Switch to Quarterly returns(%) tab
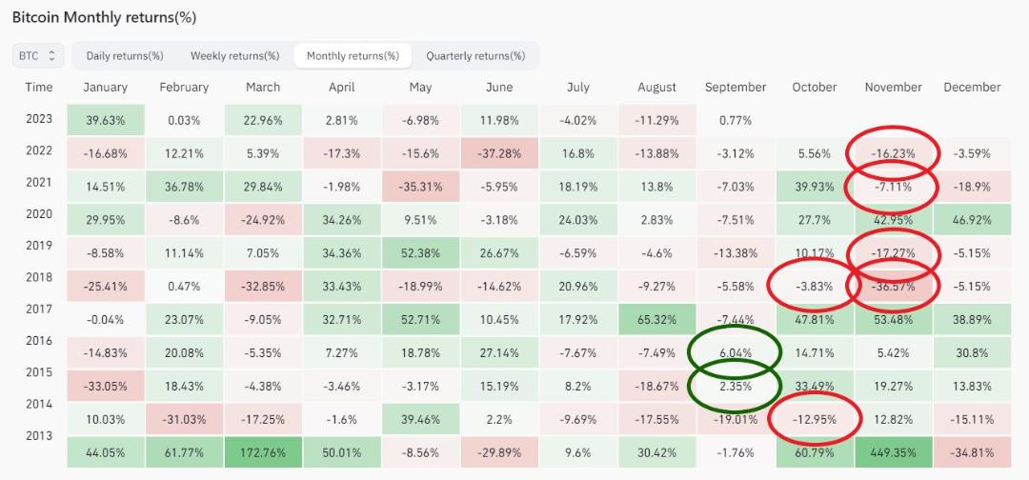The image size is (1029, 480). (475, 56)
